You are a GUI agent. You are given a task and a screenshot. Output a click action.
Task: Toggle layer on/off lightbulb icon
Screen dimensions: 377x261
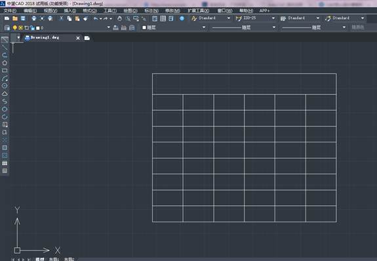[x=15, y=28]
